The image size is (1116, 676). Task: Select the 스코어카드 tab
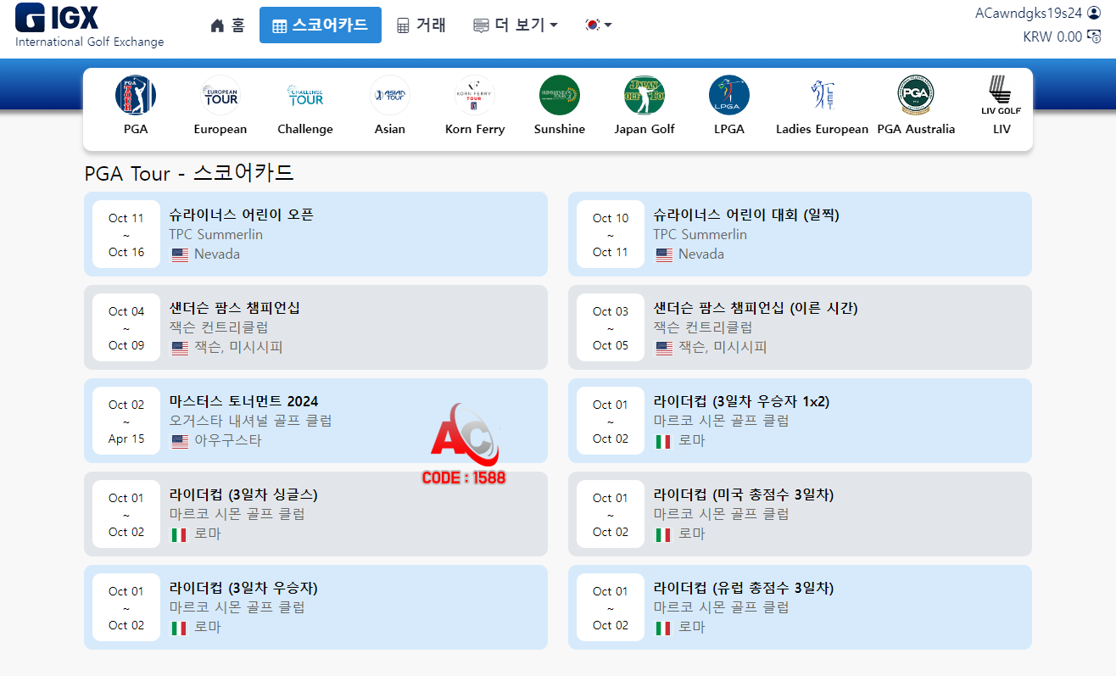click(x=321, y=25)
